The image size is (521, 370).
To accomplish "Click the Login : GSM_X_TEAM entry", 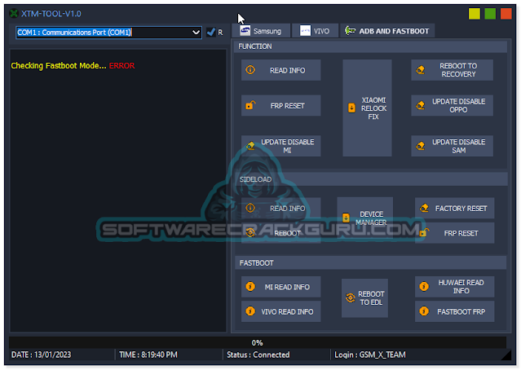I will pyautogui.click(x=370, y=355).
